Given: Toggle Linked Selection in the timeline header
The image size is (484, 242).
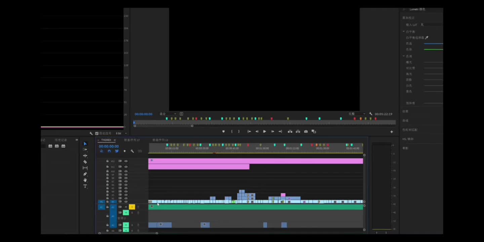Looking at the screenshot, I should [x=117, y=151].
